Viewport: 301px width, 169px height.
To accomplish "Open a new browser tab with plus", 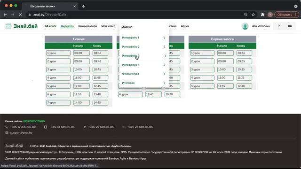I will point(83,6).
